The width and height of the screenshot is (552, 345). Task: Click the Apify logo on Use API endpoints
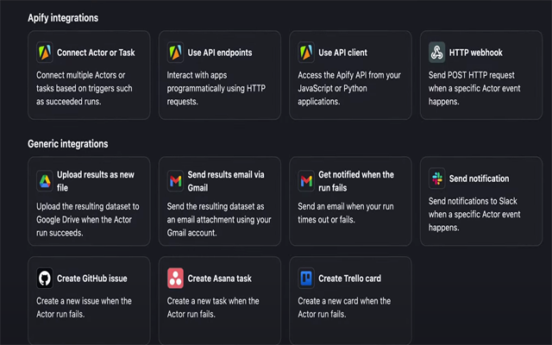175,53
